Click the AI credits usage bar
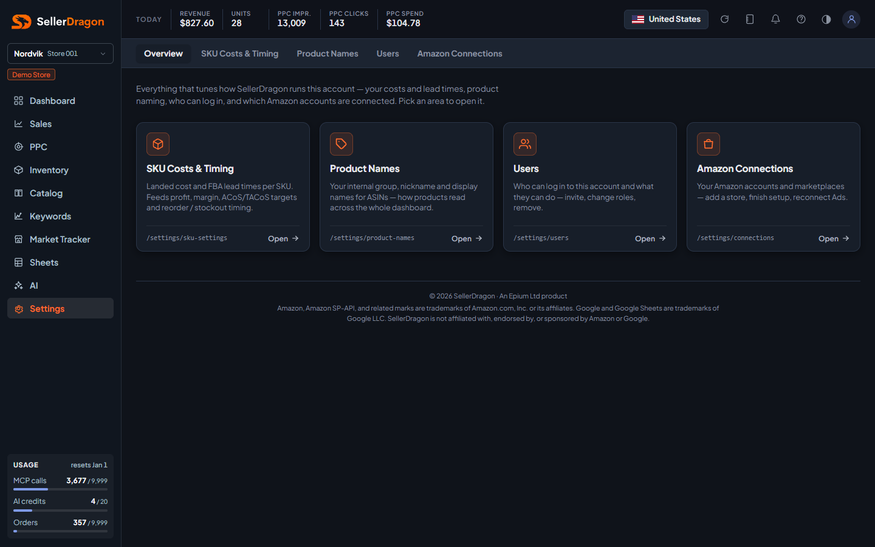The width and height of the screenshot is (875, 547). pyautogui.click(x=60, y=511)
